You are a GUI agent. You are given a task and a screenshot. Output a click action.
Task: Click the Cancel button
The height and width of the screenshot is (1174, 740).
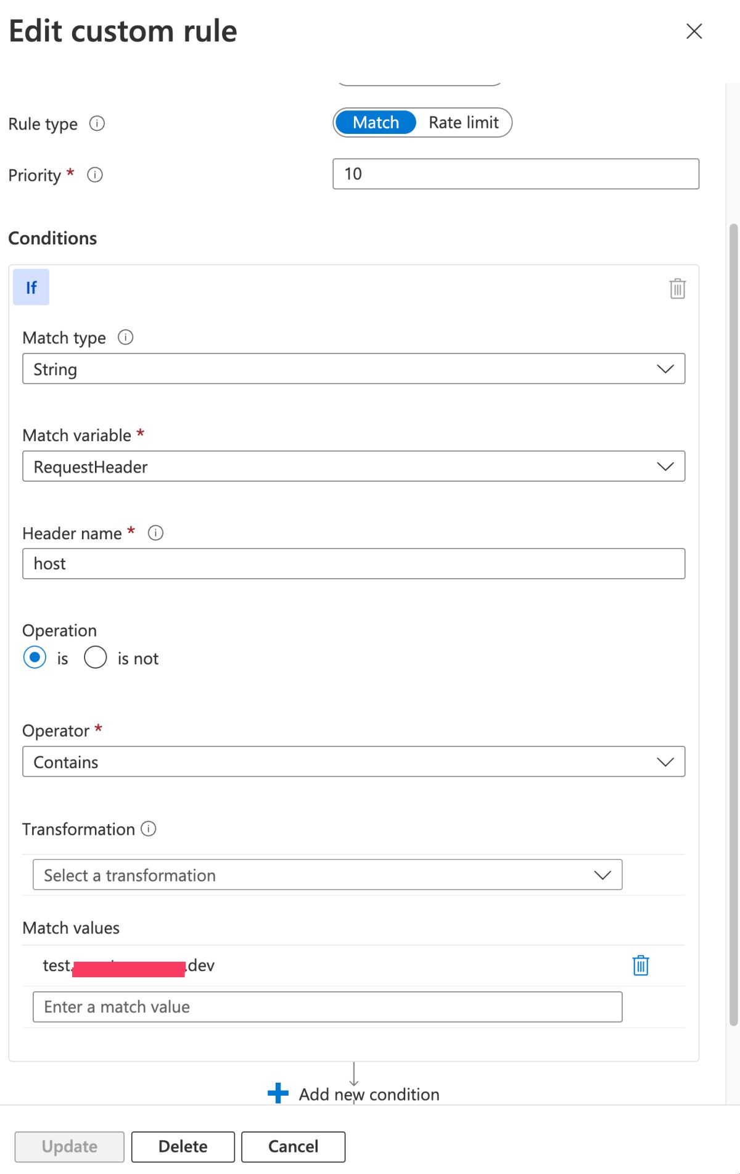tap(293, 1147)
